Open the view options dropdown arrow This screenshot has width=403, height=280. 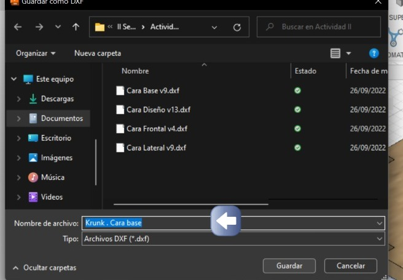[348, 53]
